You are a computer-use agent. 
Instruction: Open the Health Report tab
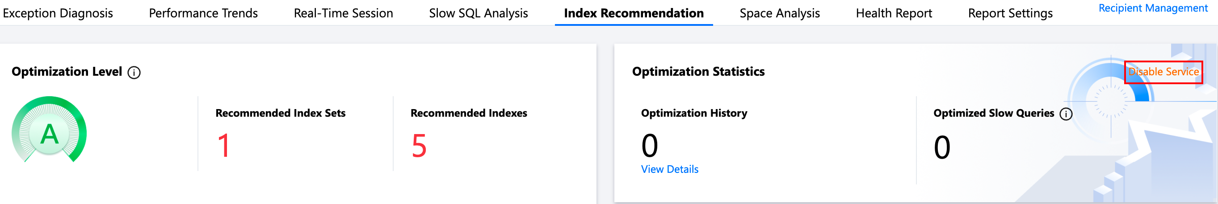[x=894, y=13]
